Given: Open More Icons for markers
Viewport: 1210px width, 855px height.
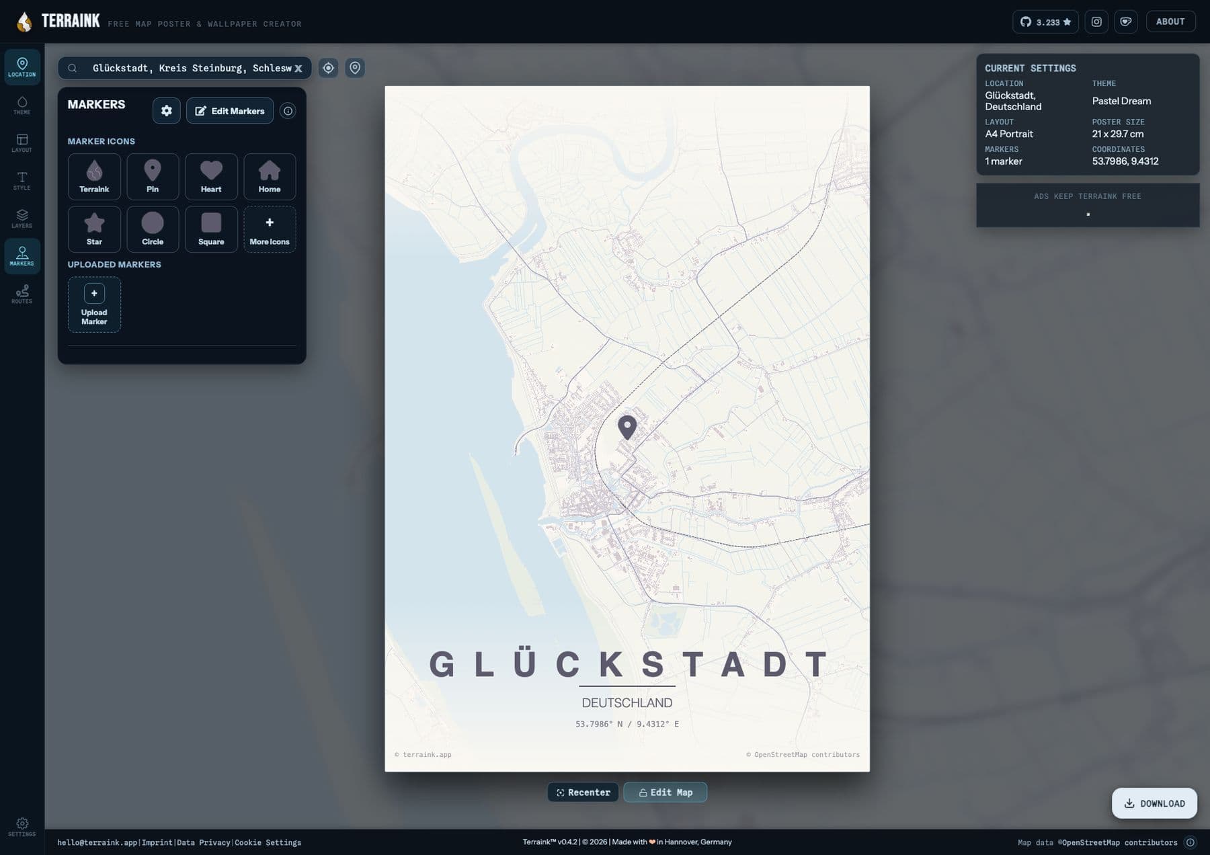Looking at the screenshot, I should [270, 229].
